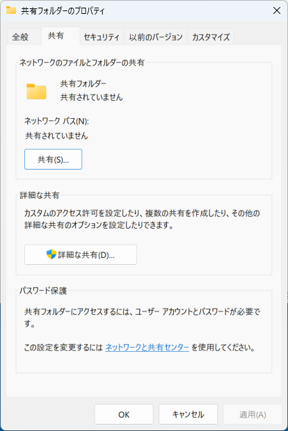Click the キャンセル button
The width and height of the screenshot is (288, 431).
[x=188, y=414]
